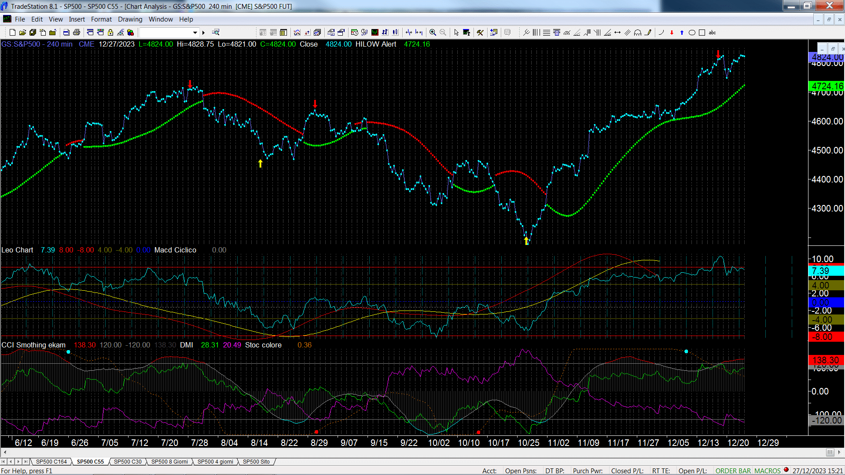Click the horizontal scrollbar thumb
This screenshot has height=475, width=845.
tap(830, 452)
